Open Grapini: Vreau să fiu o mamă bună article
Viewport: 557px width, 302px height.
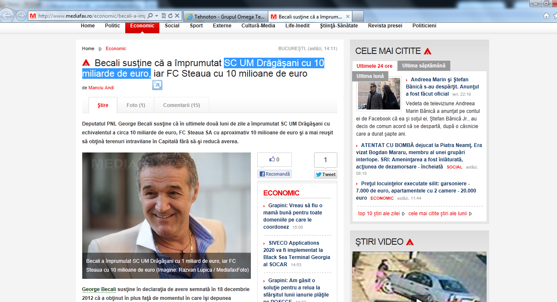pos(293,216)
